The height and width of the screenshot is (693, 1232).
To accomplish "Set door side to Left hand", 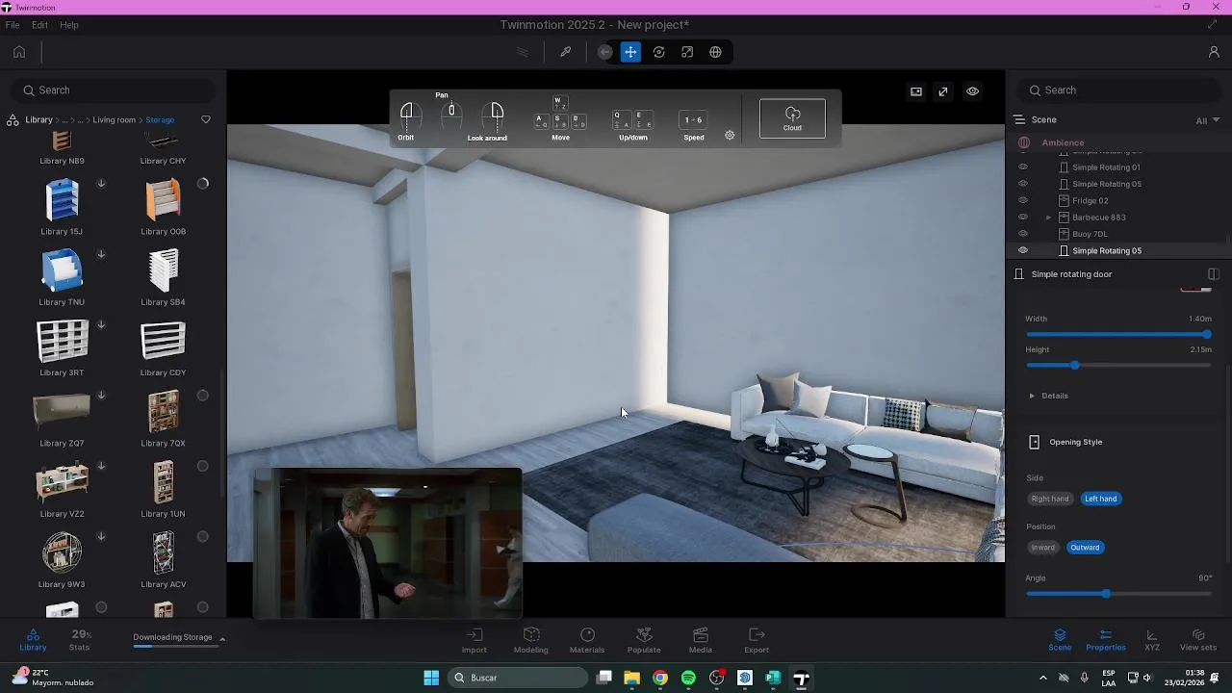I will [x=1101, y=499].
